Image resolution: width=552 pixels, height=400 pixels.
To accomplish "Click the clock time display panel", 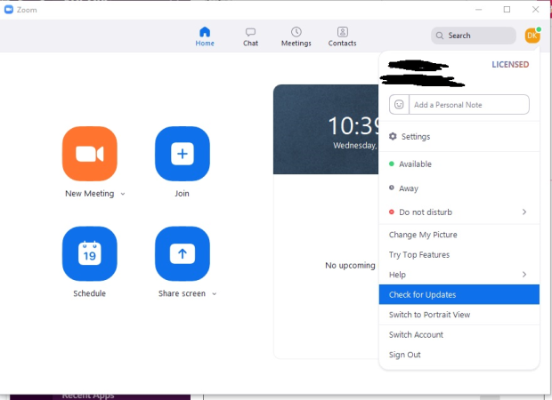I will [x=326, y=129].
